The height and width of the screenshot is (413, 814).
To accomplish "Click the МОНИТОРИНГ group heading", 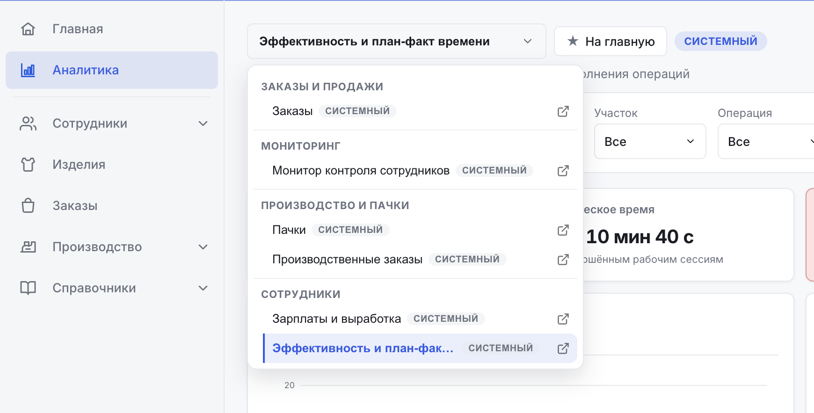I will pyautogui.click(x=301, y=146).
